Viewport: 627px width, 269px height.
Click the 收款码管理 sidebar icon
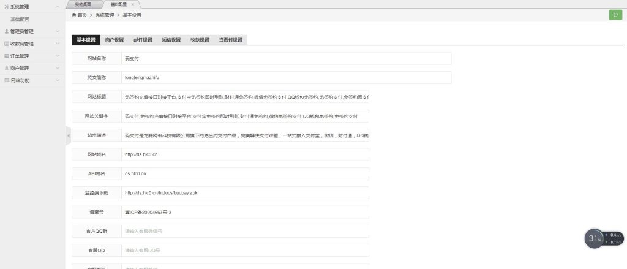[x=6, y=44]
